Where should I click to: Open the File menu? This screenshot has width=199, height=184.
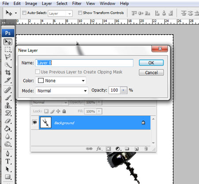click(6, 4)
